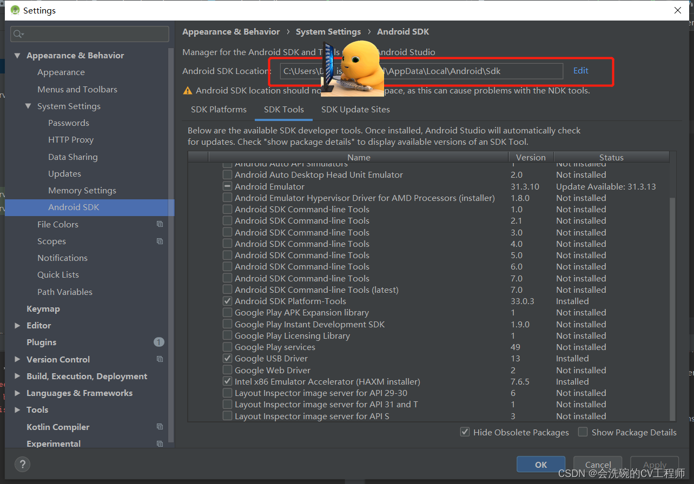694x484 pixels.
Task: Open Path Variables settings
Action: coord(65,292)
